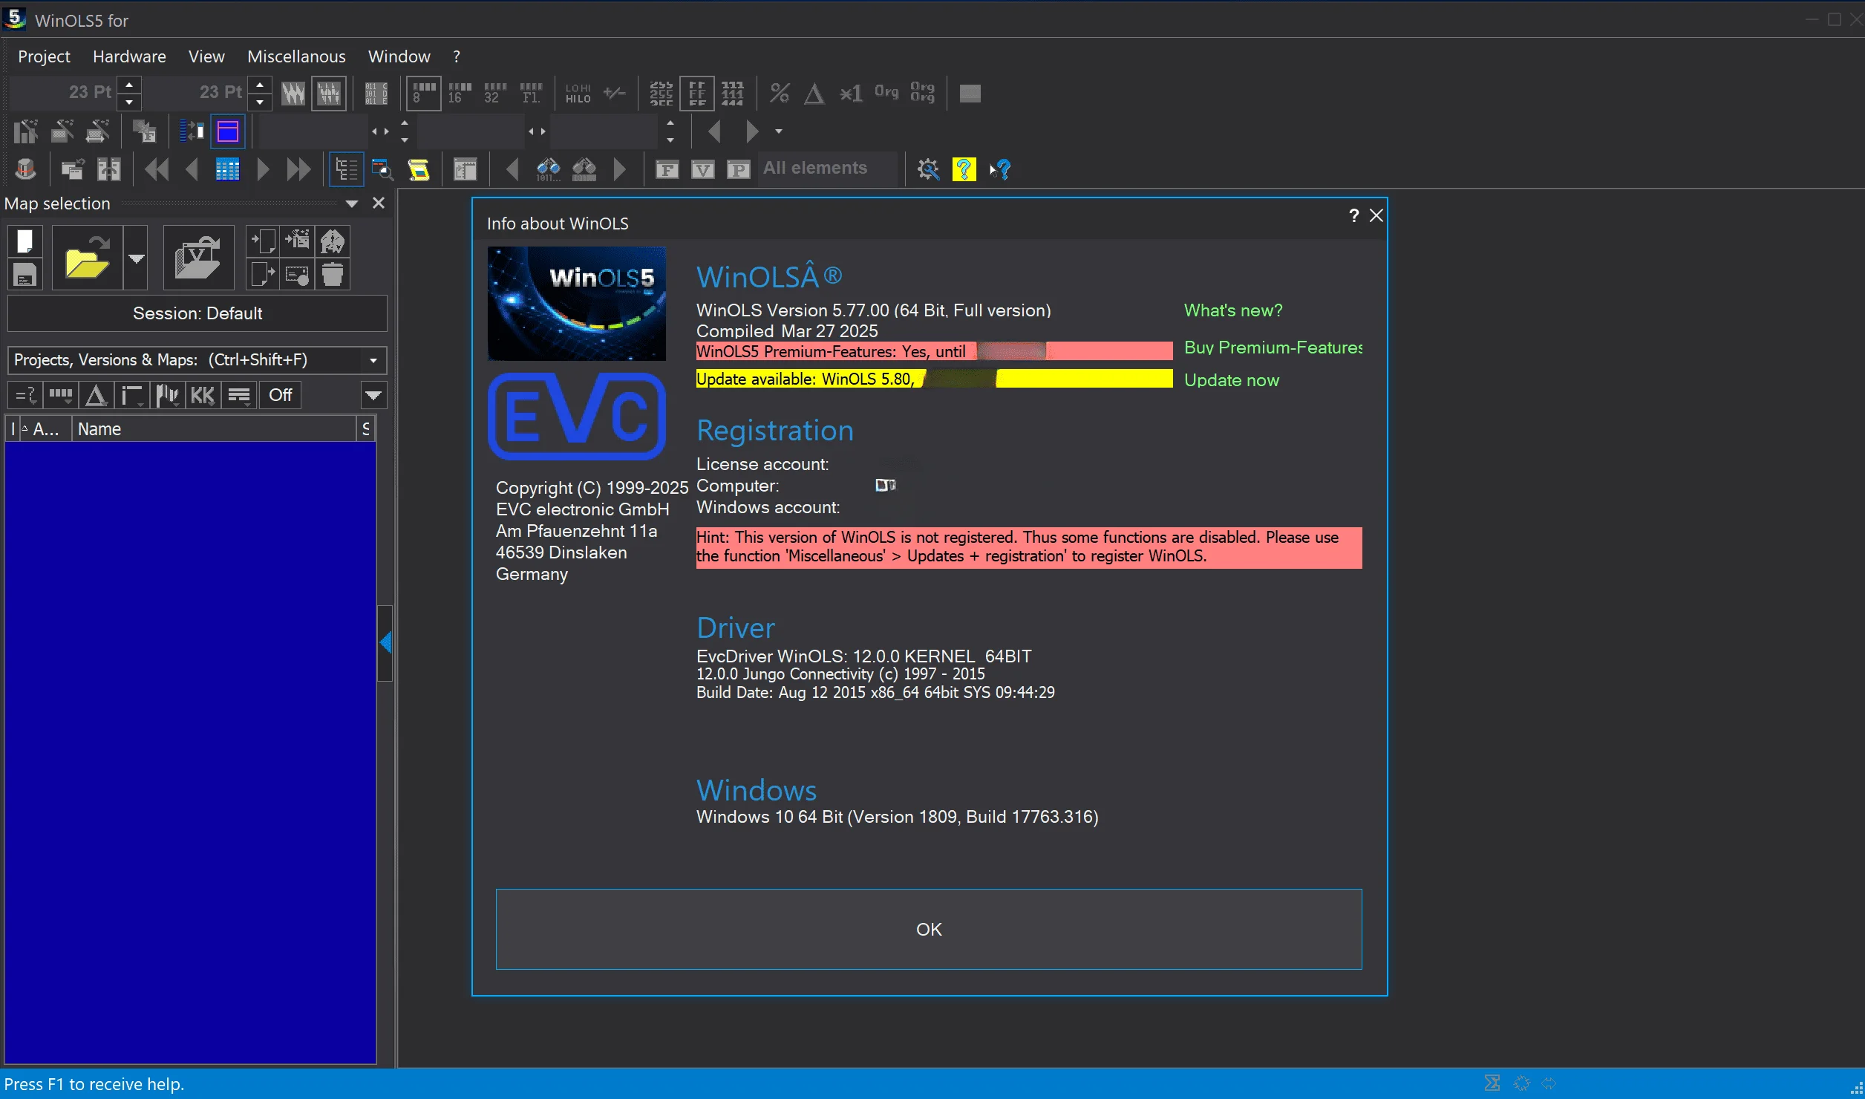Toggle 255 decimal number display
Image resolution: width=1865 pixels, height=1099 pixels.
(x=661, y=93)
